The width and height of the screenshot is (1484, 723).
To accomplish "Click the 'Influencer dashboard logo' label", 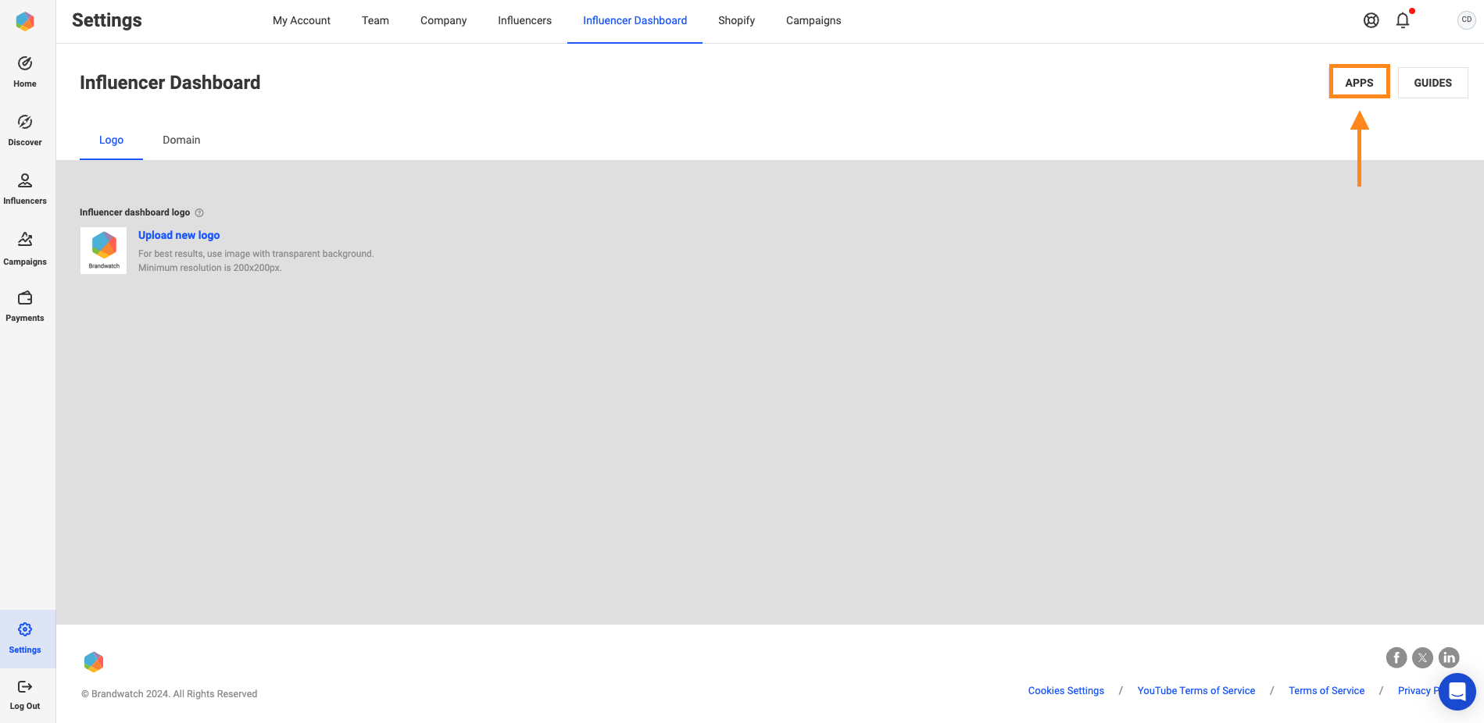I will (134, 212).
